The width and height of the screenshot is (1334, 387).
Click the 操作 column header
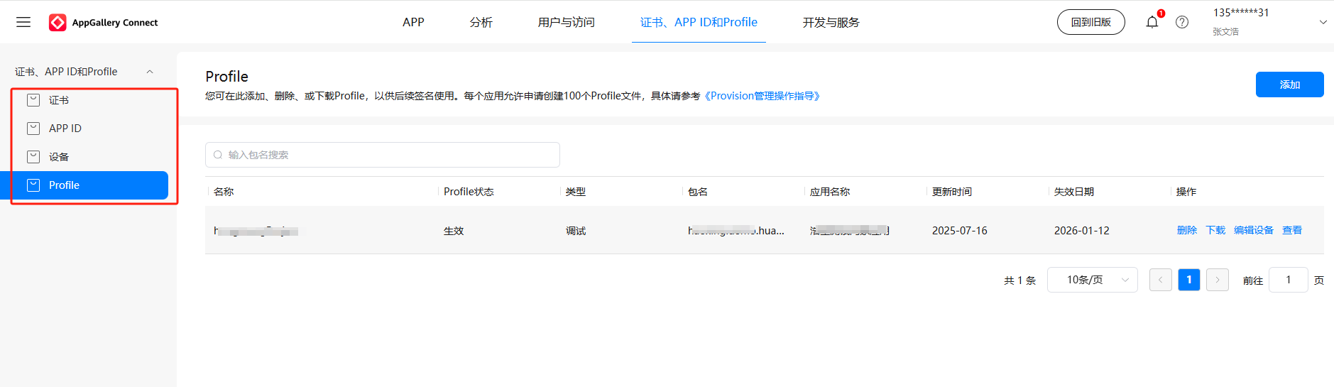pos(1186,192)
